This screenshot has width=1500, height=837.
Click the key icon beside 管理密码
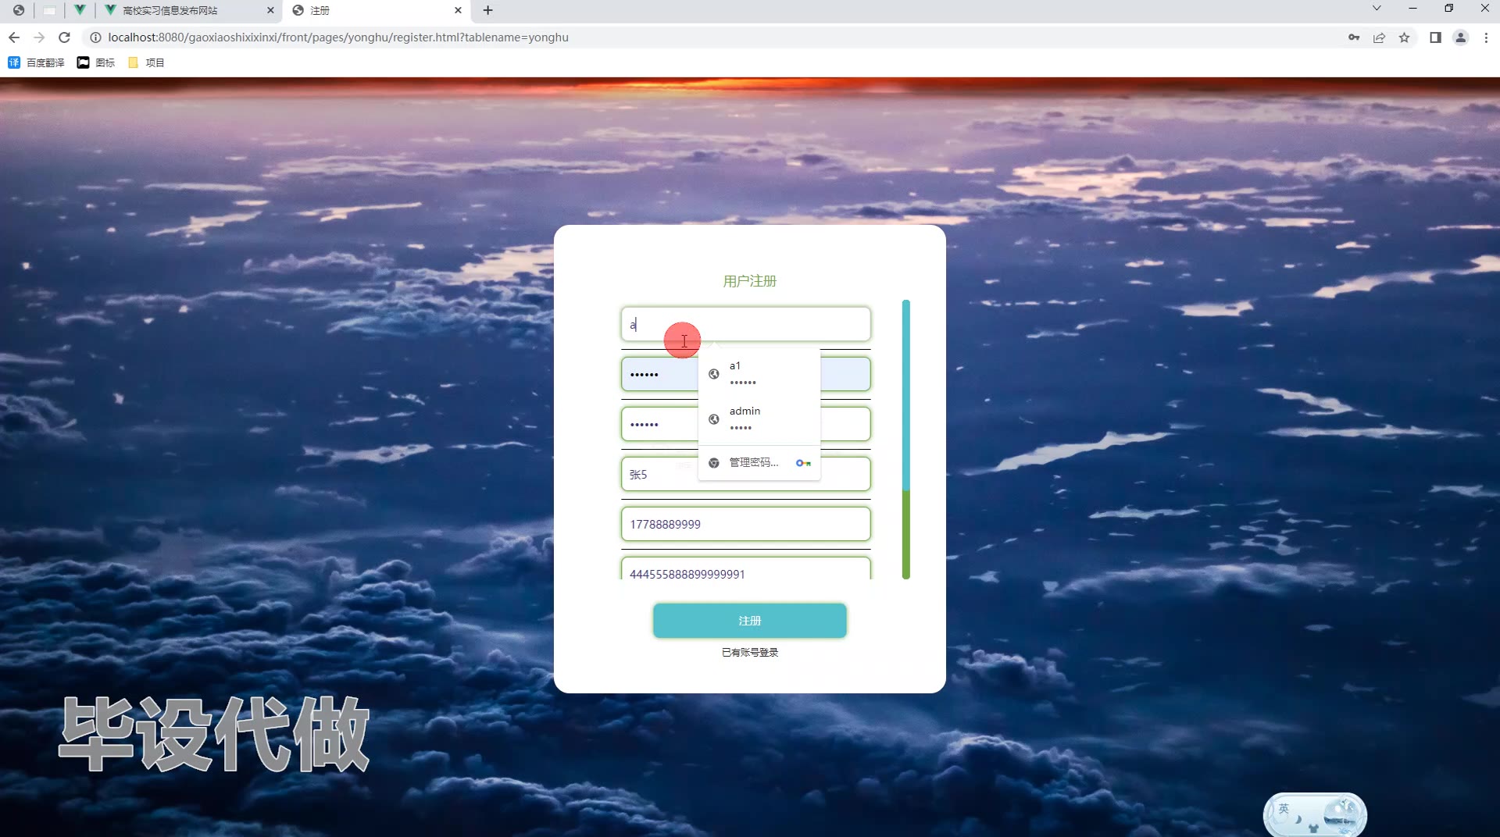803,463
